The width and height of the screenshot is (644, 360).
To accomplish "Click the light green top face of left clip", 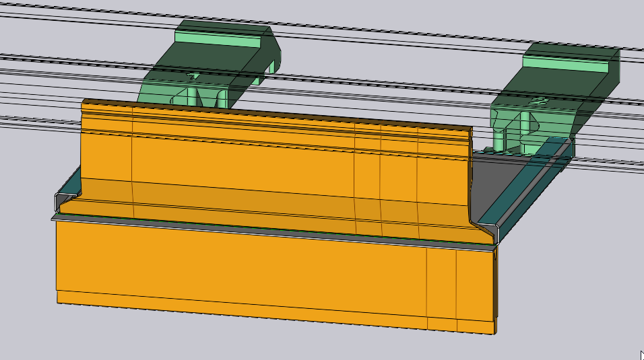I will click(x=219, y=40).
